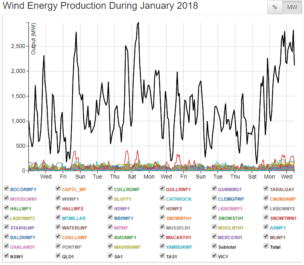
Task: Toggle the QLD1 region checkbox
Action: tap(58, 256)
